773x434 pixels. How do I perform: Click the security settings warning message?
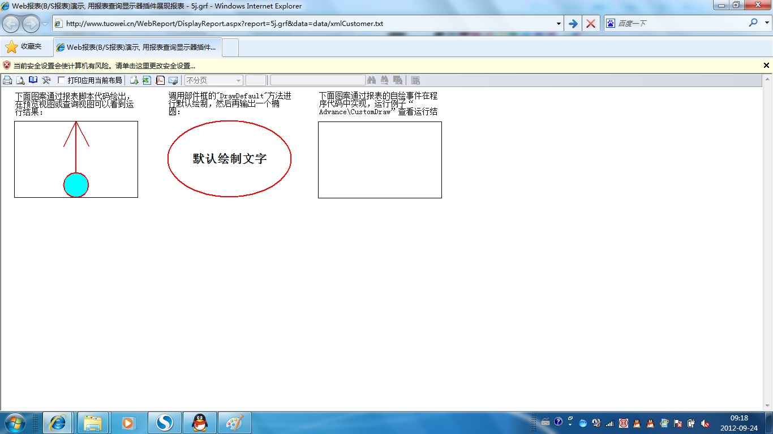(x=104, y=66)
